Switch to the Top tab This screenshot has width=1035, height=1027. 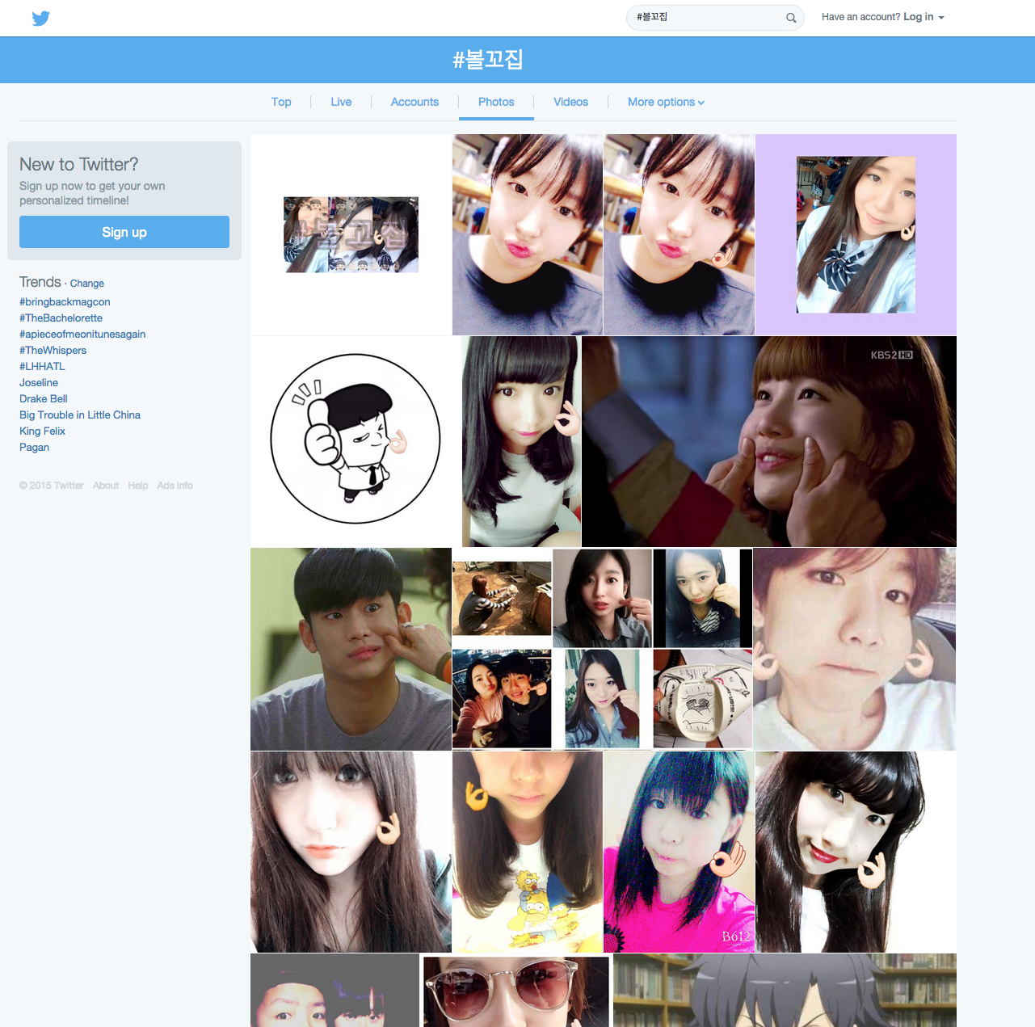(281, 102)
